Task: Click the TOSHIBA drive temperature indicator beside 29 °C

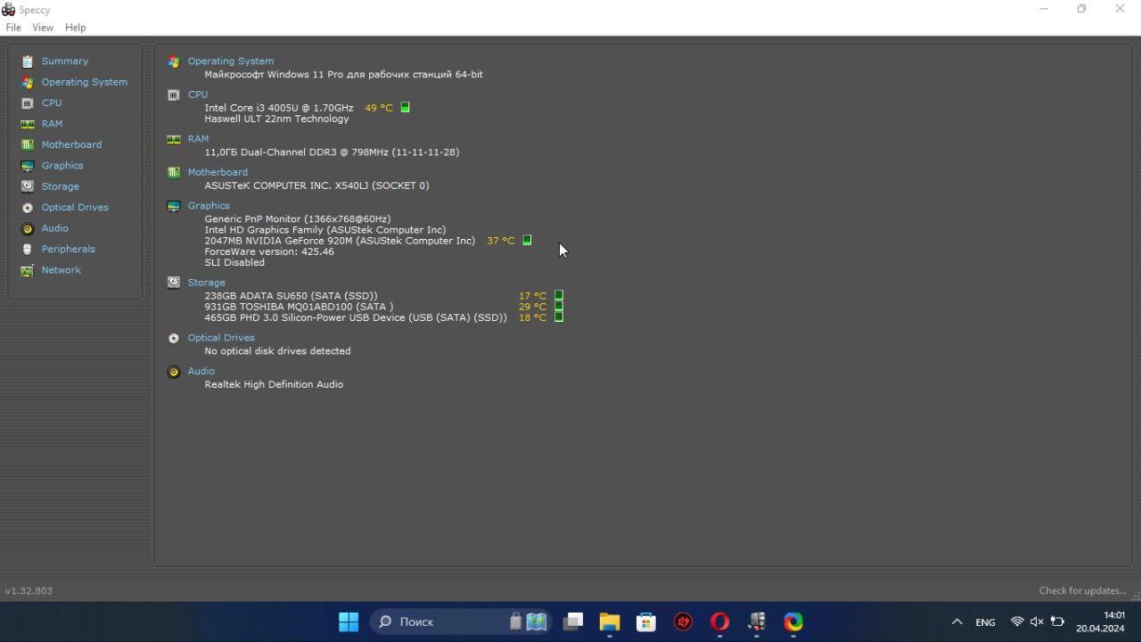Action: (x=559, y=306)
